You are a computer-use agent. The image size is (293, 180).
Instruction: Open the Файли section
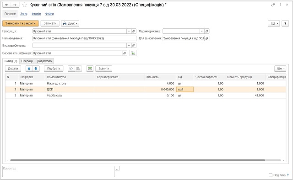(49, 14)
